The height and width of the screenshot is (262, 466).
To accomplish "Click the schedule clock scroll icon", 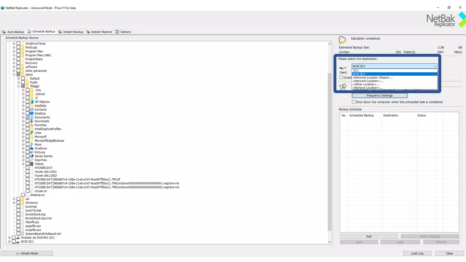I will pos(343,87).
